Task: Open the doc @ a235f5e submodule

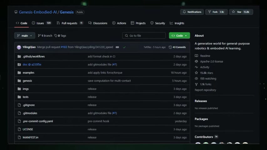Action: point(32,64)
